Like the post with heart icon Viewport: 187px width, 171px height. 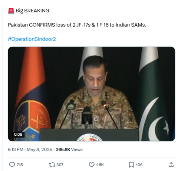[92, 165]
